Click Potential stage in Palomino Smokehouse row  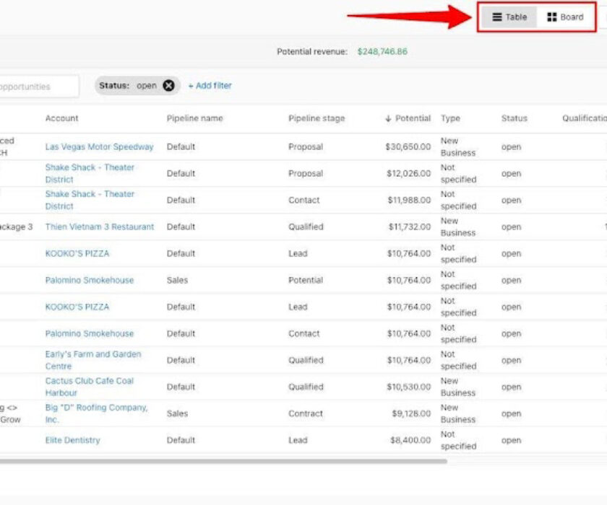coord(306,280)
